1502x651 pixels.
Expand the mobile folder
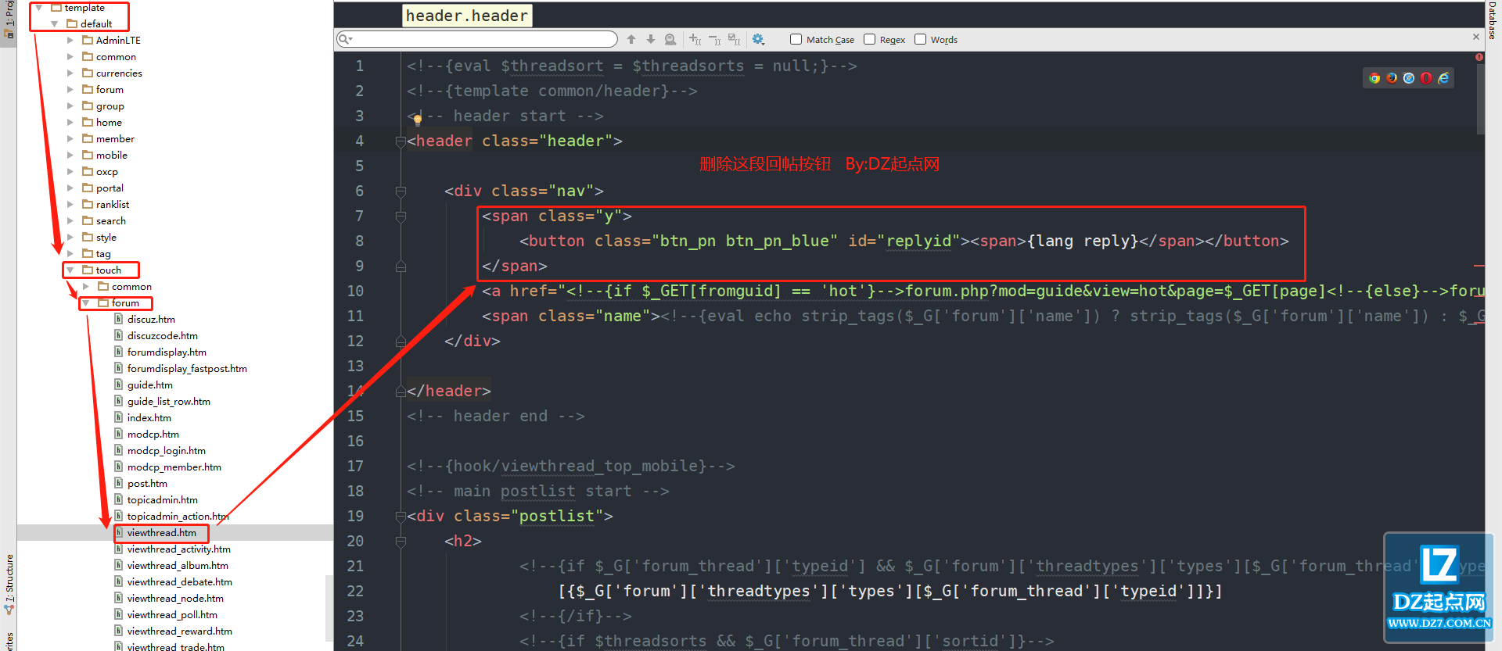click(70, 156)
